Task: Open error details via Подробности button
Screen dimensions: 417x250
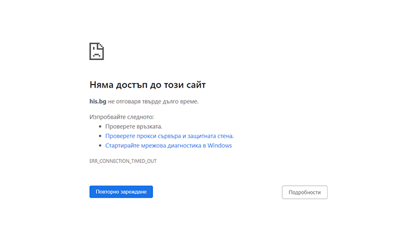Action: (x=305, y=192)
